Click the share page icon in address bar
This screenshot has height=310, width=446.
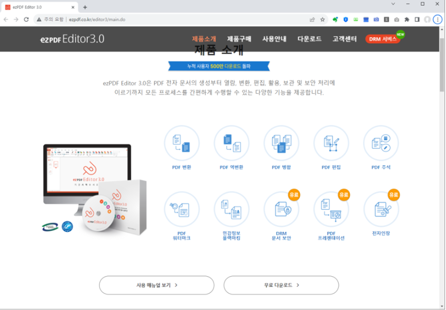312,19
